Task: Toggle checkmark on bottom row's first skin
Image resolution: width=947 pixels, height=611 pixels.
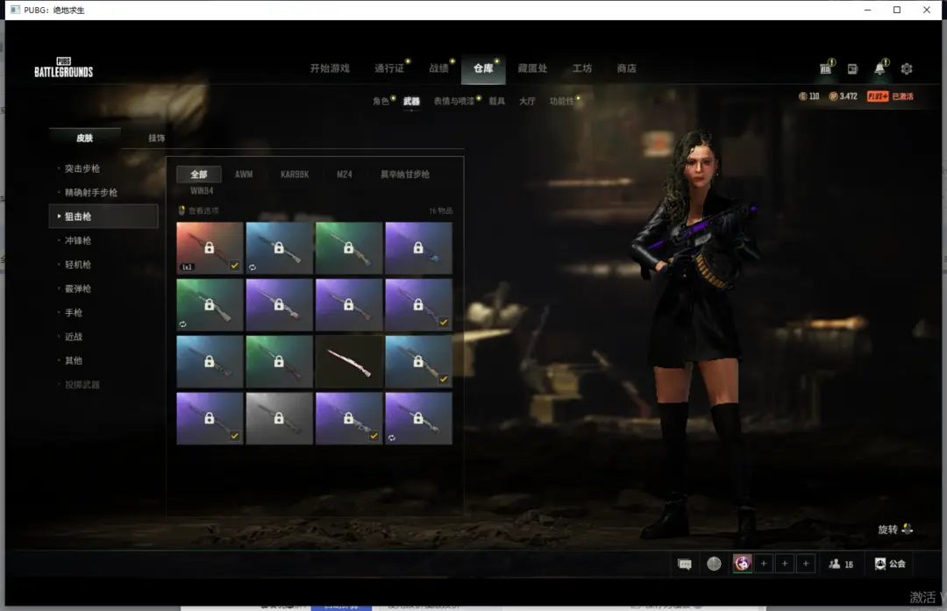Action: 234,436
